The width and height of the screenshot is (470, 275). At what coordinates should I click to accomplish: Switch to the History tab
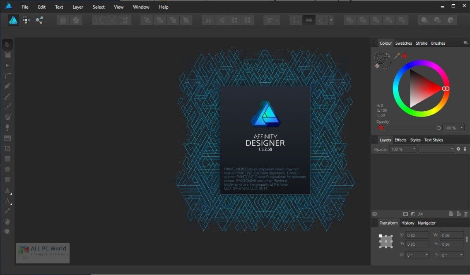click(407, 223)
